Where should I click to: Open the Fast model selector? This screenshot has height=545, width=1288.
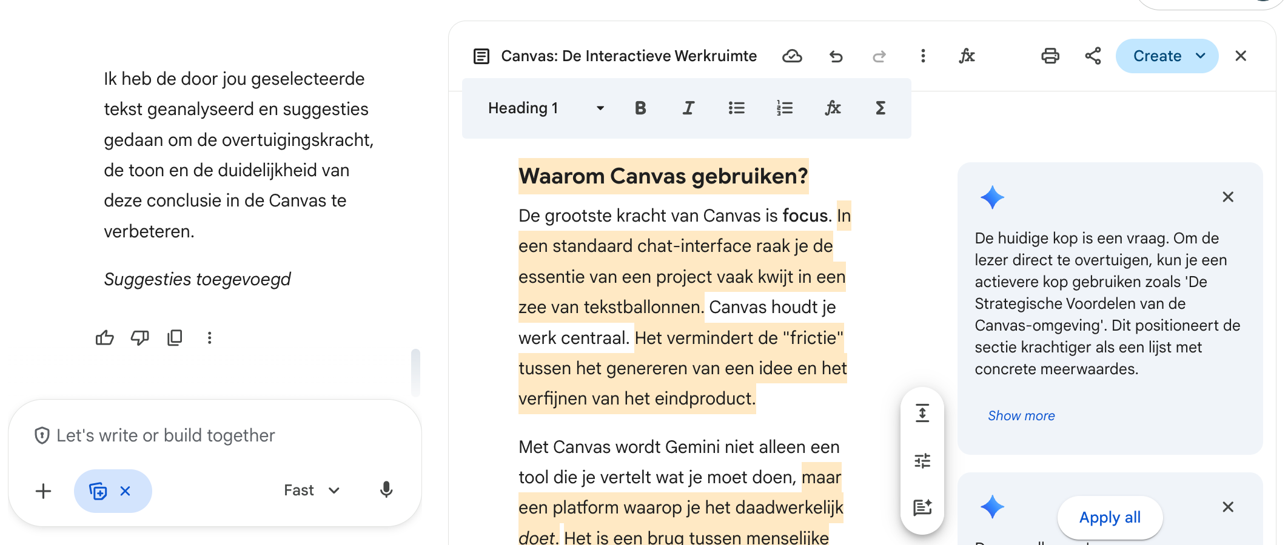[311, 490]
